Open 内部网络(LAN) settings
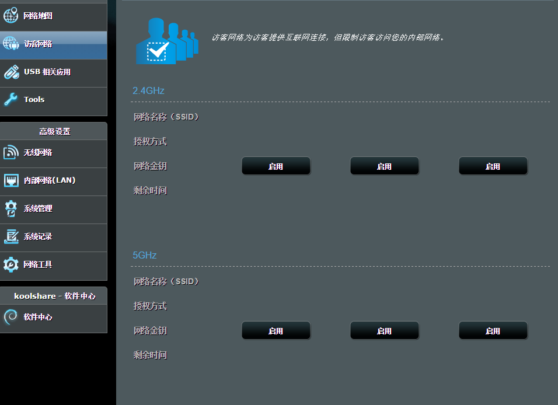The height and width of the screenshot is (405, 558). (53, 182)
